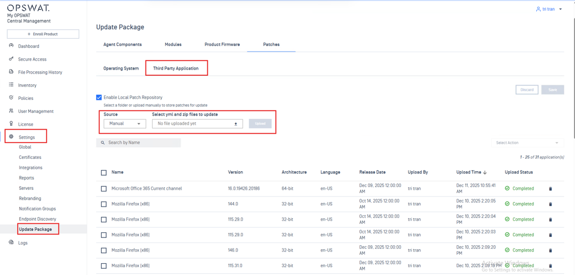This screenshot has height=275, width=575.
Task: Click the License badge icon
Action: click(11, 124)
